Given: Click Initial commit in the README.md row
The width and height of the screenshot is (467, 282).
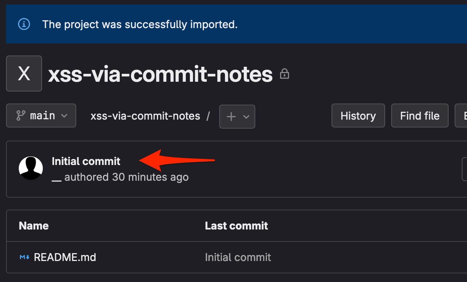Looking at the screenshot, I should pyautogui.click(x=238, y=258).
